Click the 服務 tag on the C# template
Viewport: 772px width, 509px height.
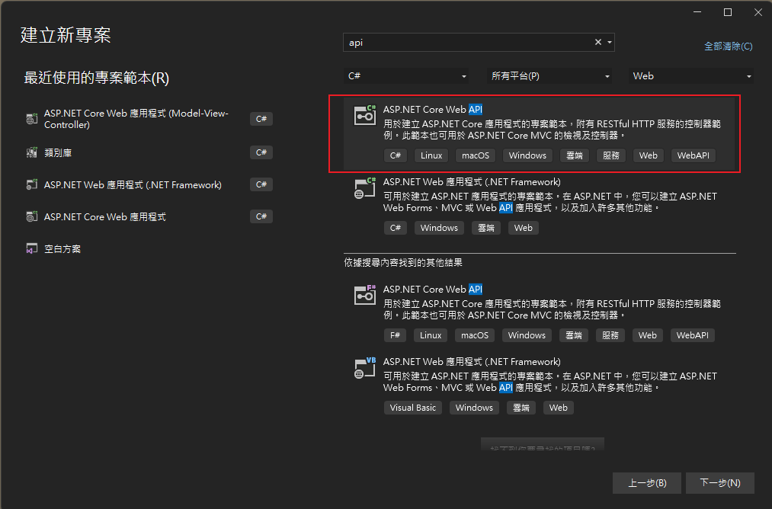click(x=611, y=155)
